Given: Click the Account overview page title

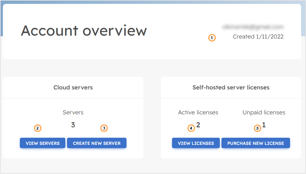Looking at the screenshot, I should [84, 30].
